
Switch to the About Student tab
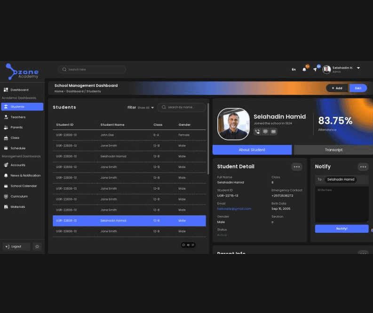tap(252, 150)
